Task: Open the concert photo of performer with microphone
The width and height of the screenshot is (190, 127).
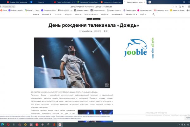Action: [x=72, y=63]
